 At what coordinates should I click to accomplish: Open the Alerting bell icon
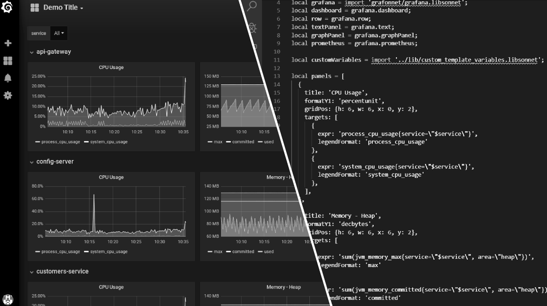point(8,78)
